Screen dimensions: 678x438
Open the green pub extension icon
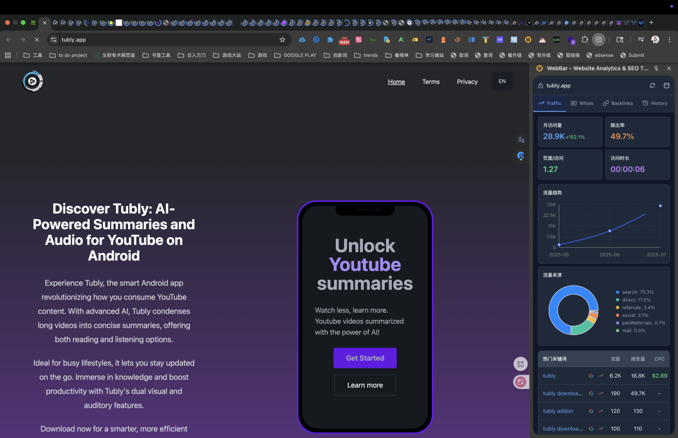556,40
